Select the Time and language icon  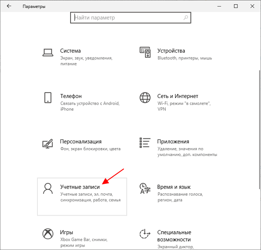pyautogui.click(x=145, y=189)
